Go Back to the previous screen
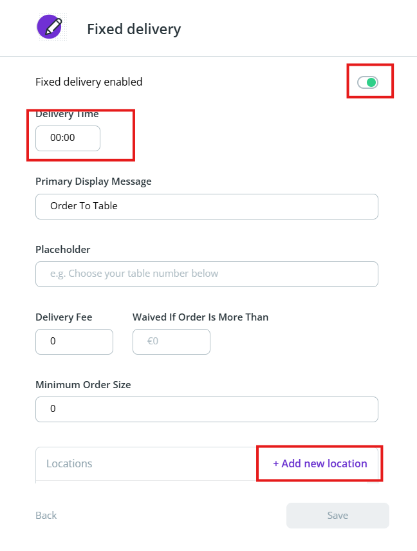The height and width of the screenshot is (551, 417). pos(46,516)
